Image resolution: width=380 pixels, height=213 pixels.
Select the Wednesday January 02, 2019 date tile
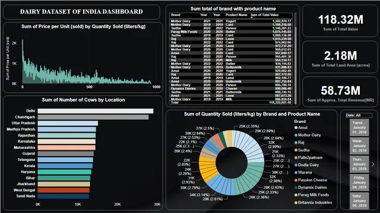[359, 146]
